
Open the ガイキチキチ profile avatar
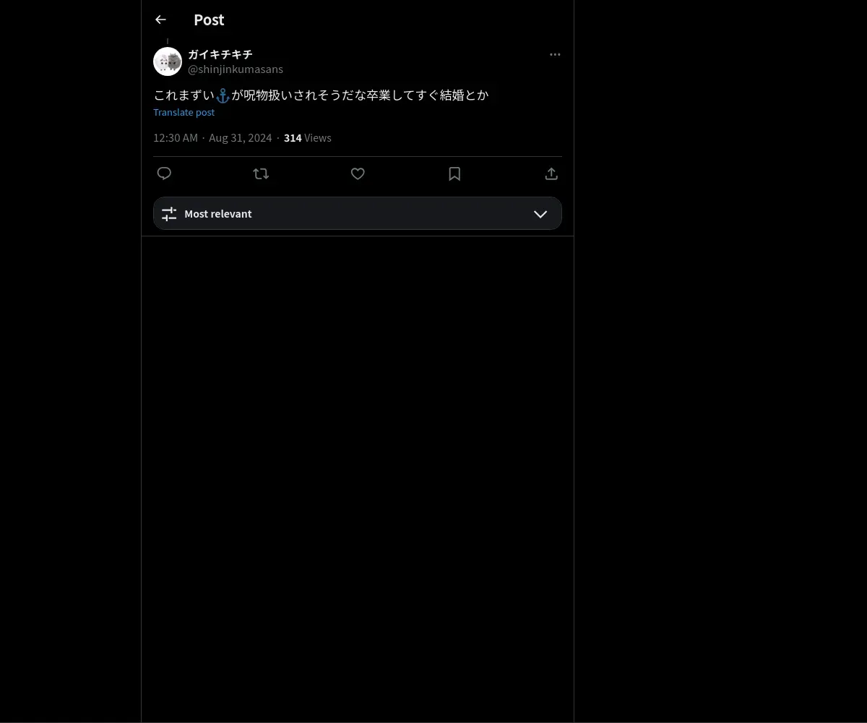tap(168, 61)
